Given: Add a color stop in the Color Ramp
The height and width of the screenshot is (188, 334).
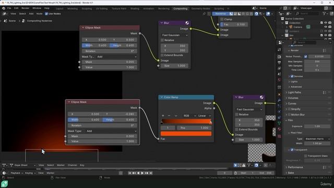Looking at the screenshot, I should [x=163, y=116].
